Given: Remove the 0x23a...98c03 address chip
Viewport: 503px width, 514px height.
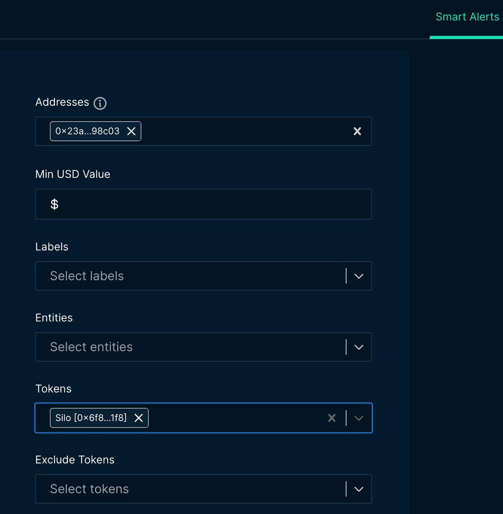Looking at the screenshot, I should [x=132, y=131].
